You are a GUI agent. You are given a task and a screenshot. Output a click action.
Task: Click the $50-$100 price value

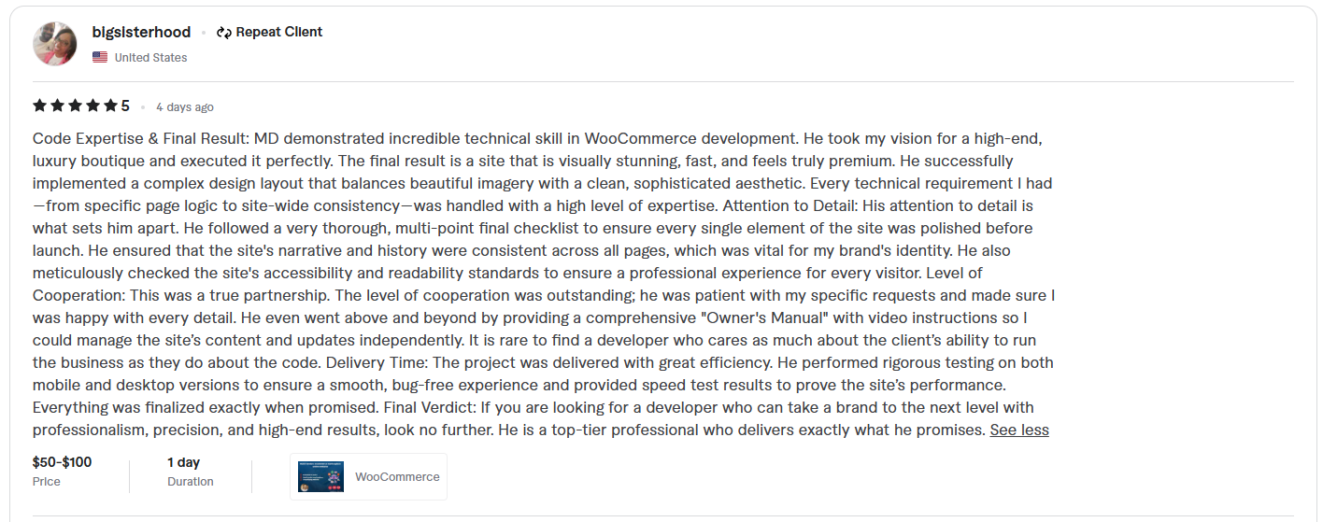(x=62, y=462)
